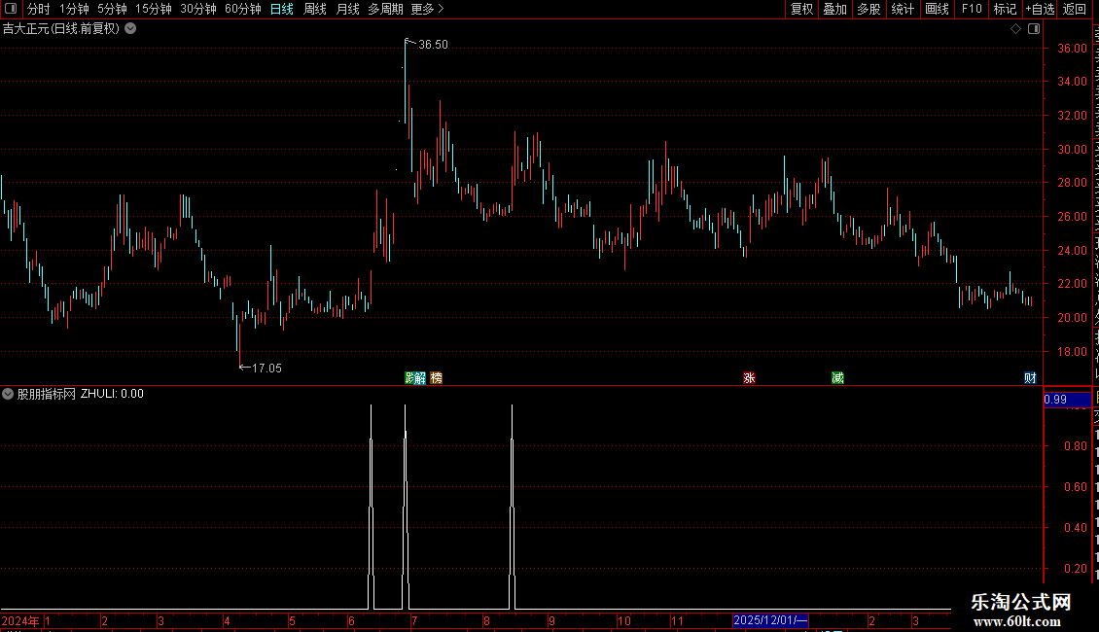Click the orange 榜 event marker
The image size is (1099, 632).
point(437,378)
